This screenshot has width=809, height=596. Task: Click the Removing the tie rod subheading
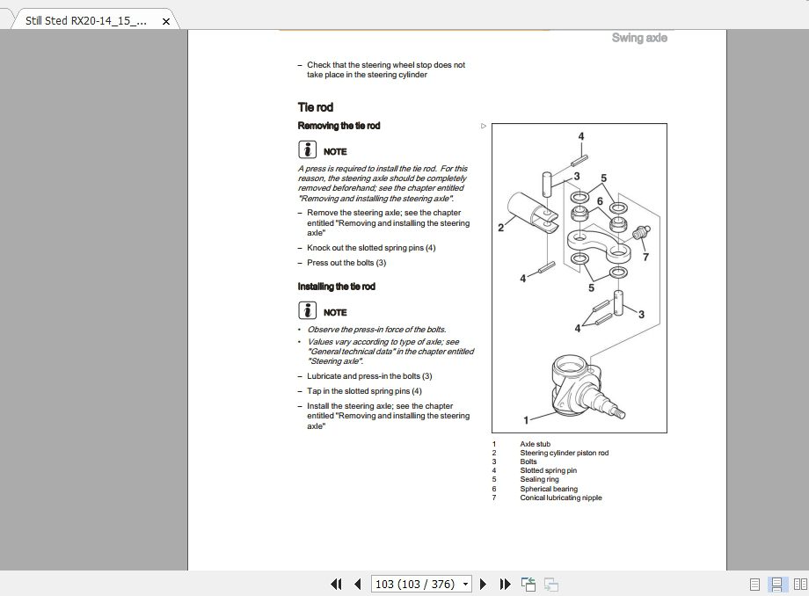click(339, 126)
